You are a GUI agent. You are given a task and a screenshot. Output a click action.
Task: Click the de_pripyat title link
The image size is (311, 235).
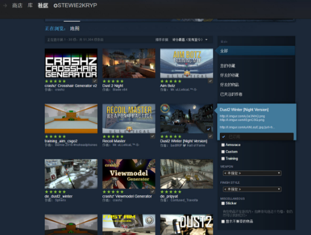tap(169, 196)
